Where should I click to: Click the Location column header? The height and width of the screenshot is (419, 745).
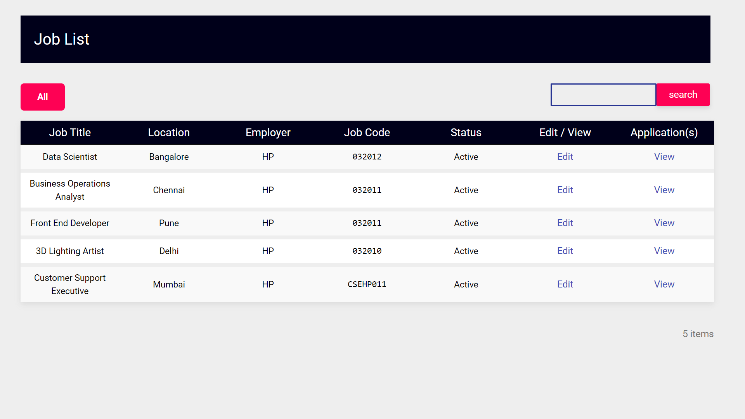click(169, 132)
